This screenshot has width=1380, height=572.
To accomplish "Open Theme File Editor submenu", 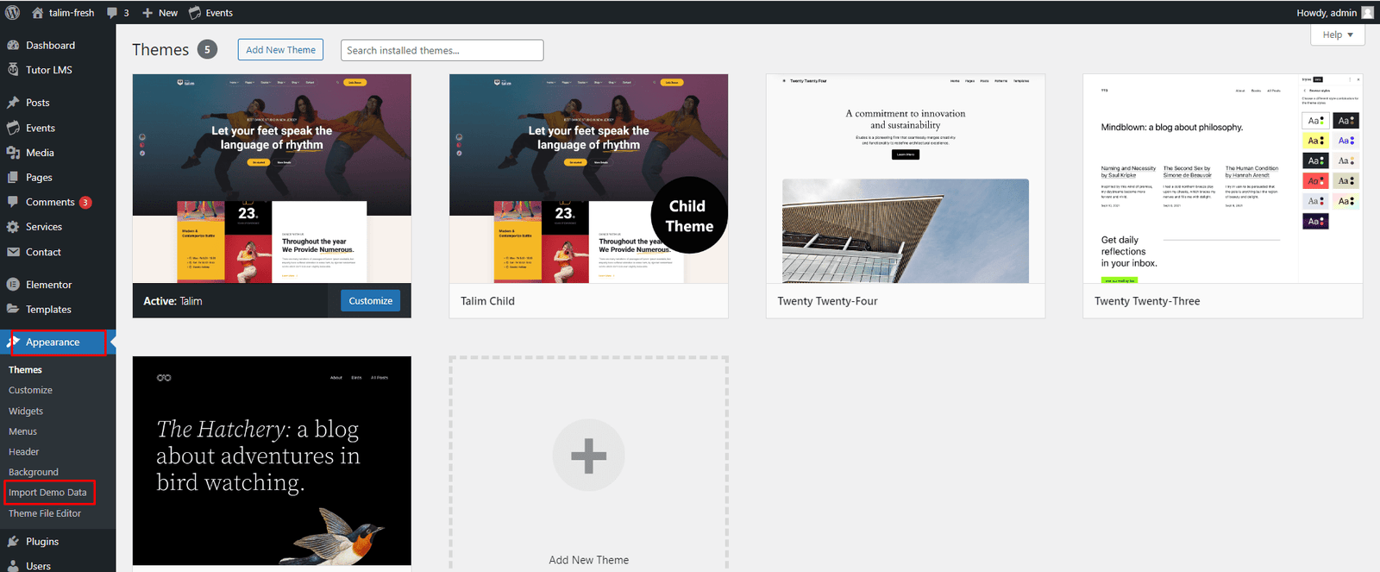I will click(45, 513).
